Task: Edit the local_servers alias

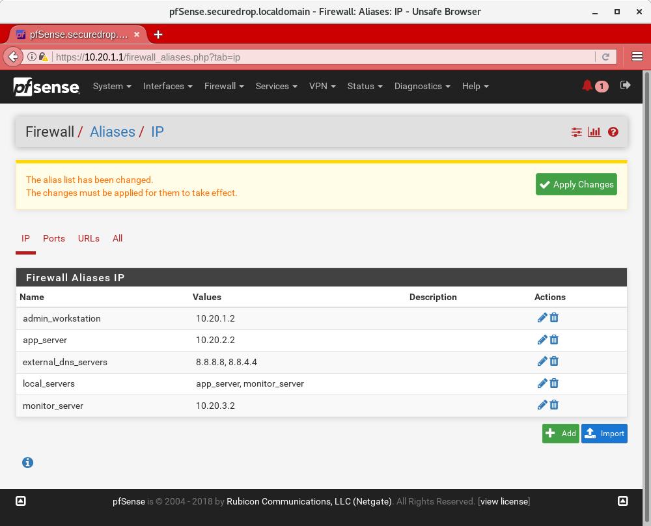Action: pos(542,383)
